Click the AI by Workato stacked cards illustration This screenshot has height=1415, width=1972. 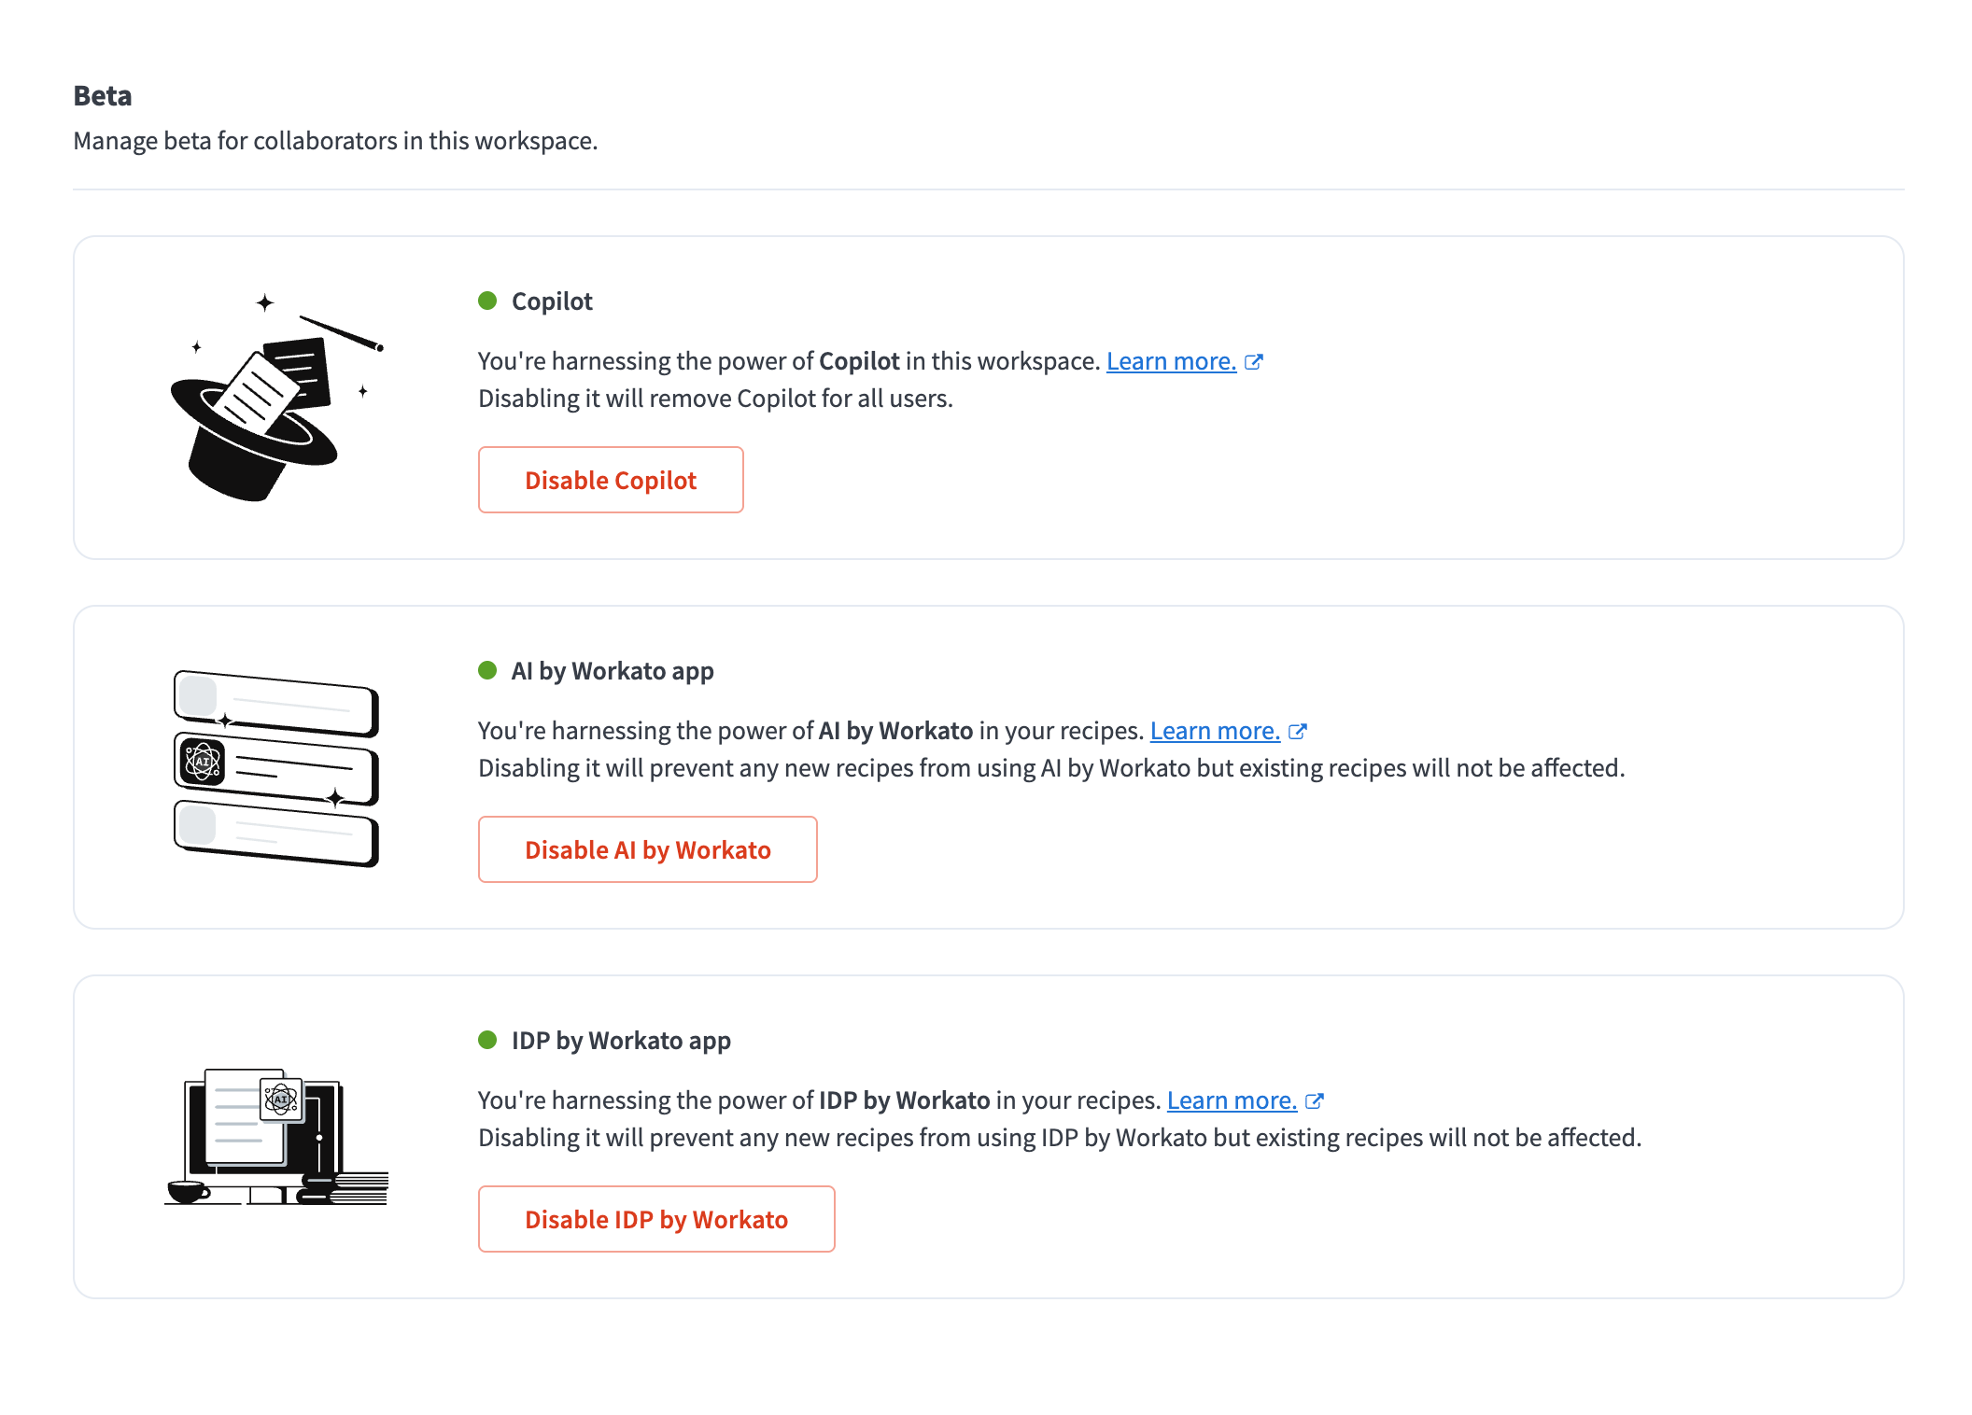click(x=276, y=767)
